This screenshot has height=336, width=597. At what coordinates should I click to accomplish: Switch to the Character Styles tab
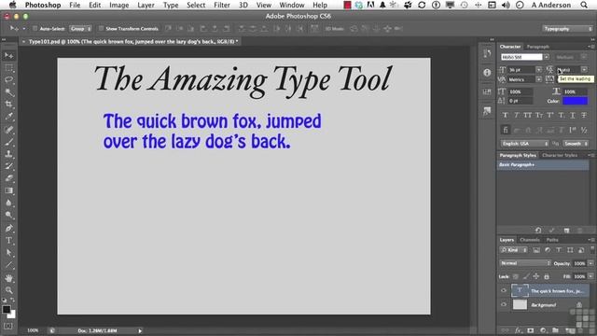[x=560, y=156]
